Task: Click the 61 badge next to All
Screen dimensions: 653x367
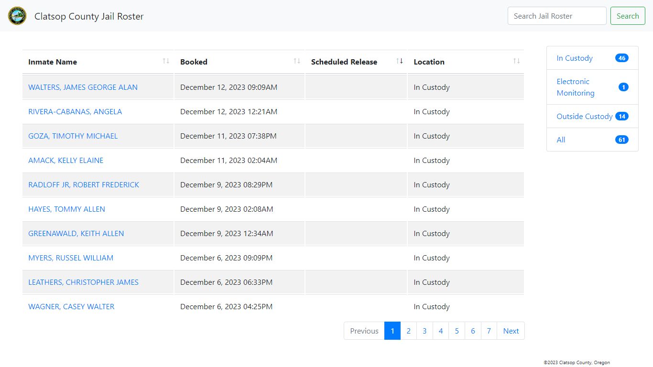Action: point(621,140)
